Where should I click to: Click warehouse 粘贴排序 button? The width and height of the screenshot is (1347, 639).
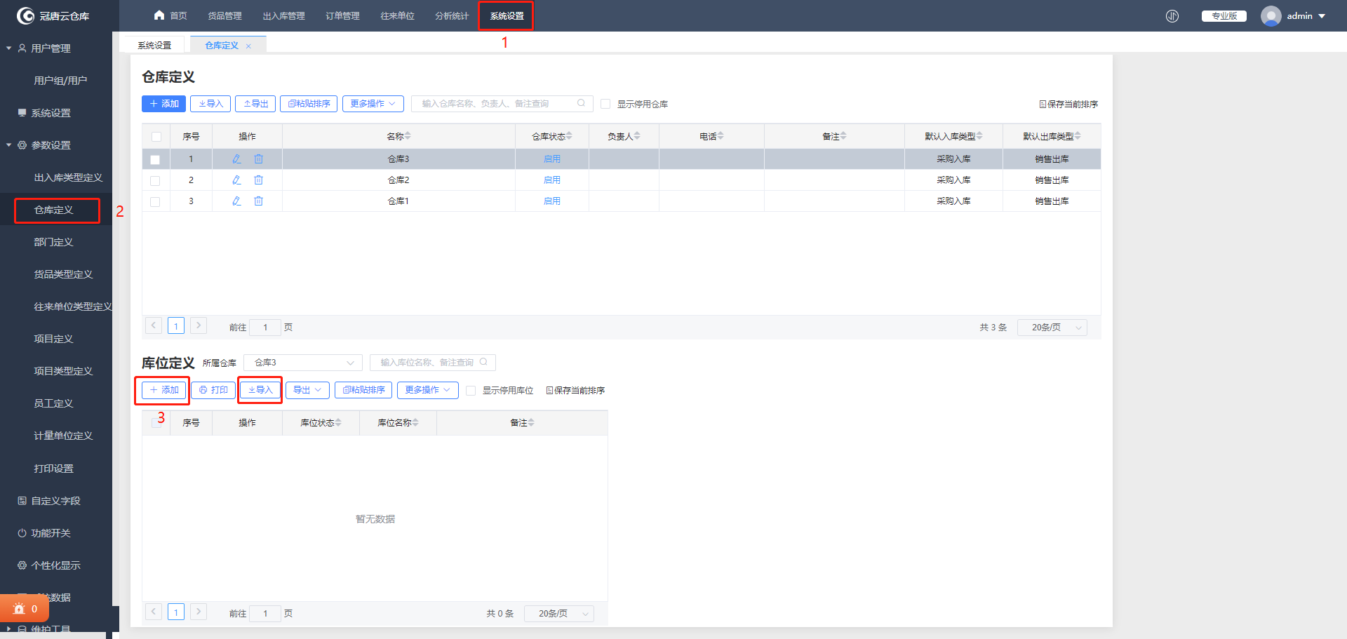coord(309,104)
